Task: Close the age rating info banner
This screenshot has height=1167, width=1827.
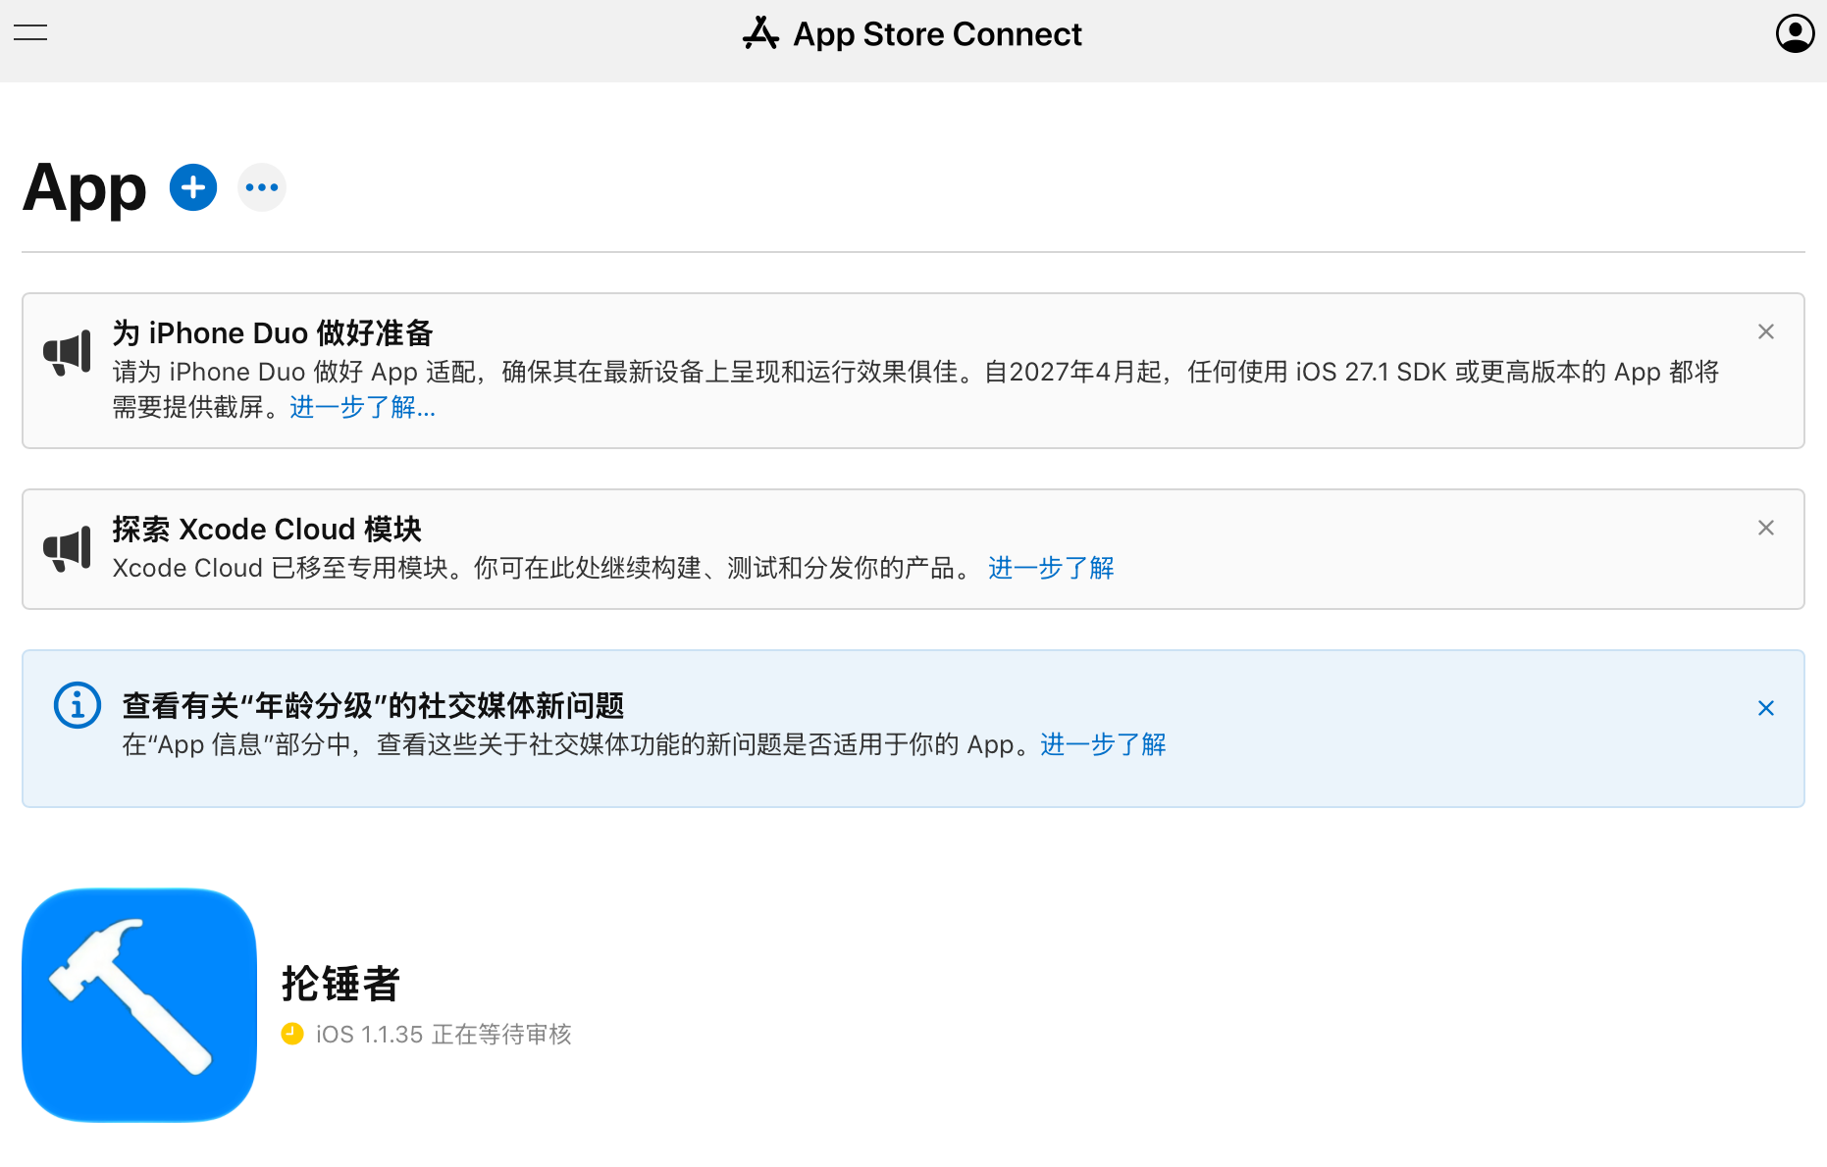Action: pos(1765,708)
